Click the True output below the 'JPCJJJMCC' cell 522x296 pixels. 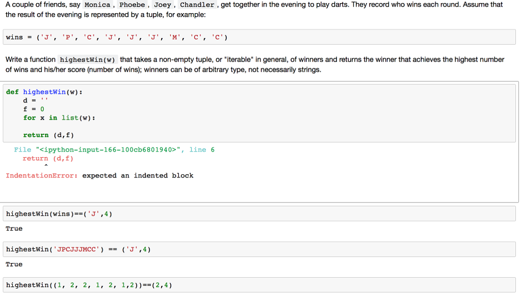pos(14,264)
